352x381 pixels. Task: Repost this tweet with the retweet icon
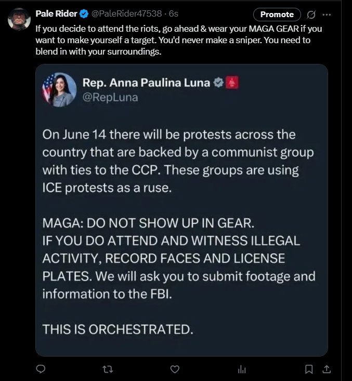click(108, 370)
